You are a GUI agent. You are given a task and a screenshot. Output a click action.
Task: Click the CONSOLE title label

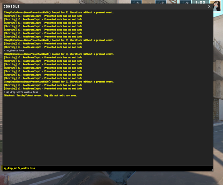pyautogui.click(x=11, y=6)
